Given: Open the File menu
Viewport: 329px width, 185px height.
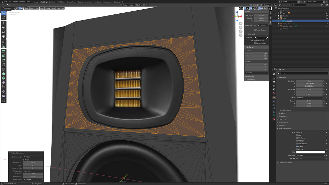Looking at the screenshot, I should pos(6,2).
